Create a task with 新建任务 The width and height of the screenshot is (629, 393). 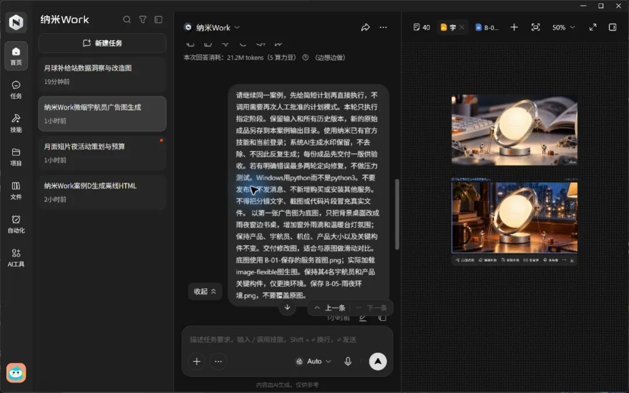point(103,43)
